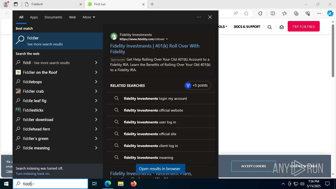Close the Fiddler4 tab
The height and width of the screenshot is (189, 336).
[81, 4]
